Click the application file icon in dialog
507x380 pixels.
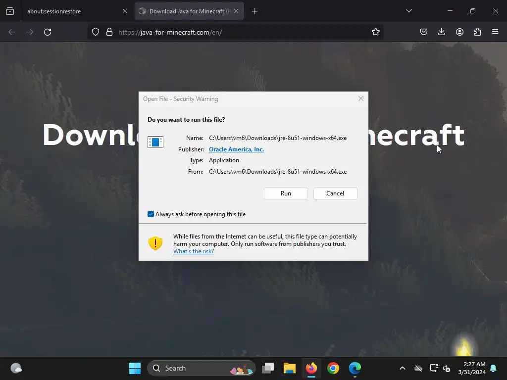[155, 142]
